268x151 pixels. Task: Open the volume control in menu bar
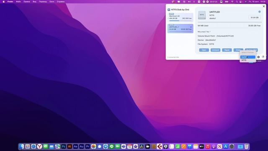point(189,2)
